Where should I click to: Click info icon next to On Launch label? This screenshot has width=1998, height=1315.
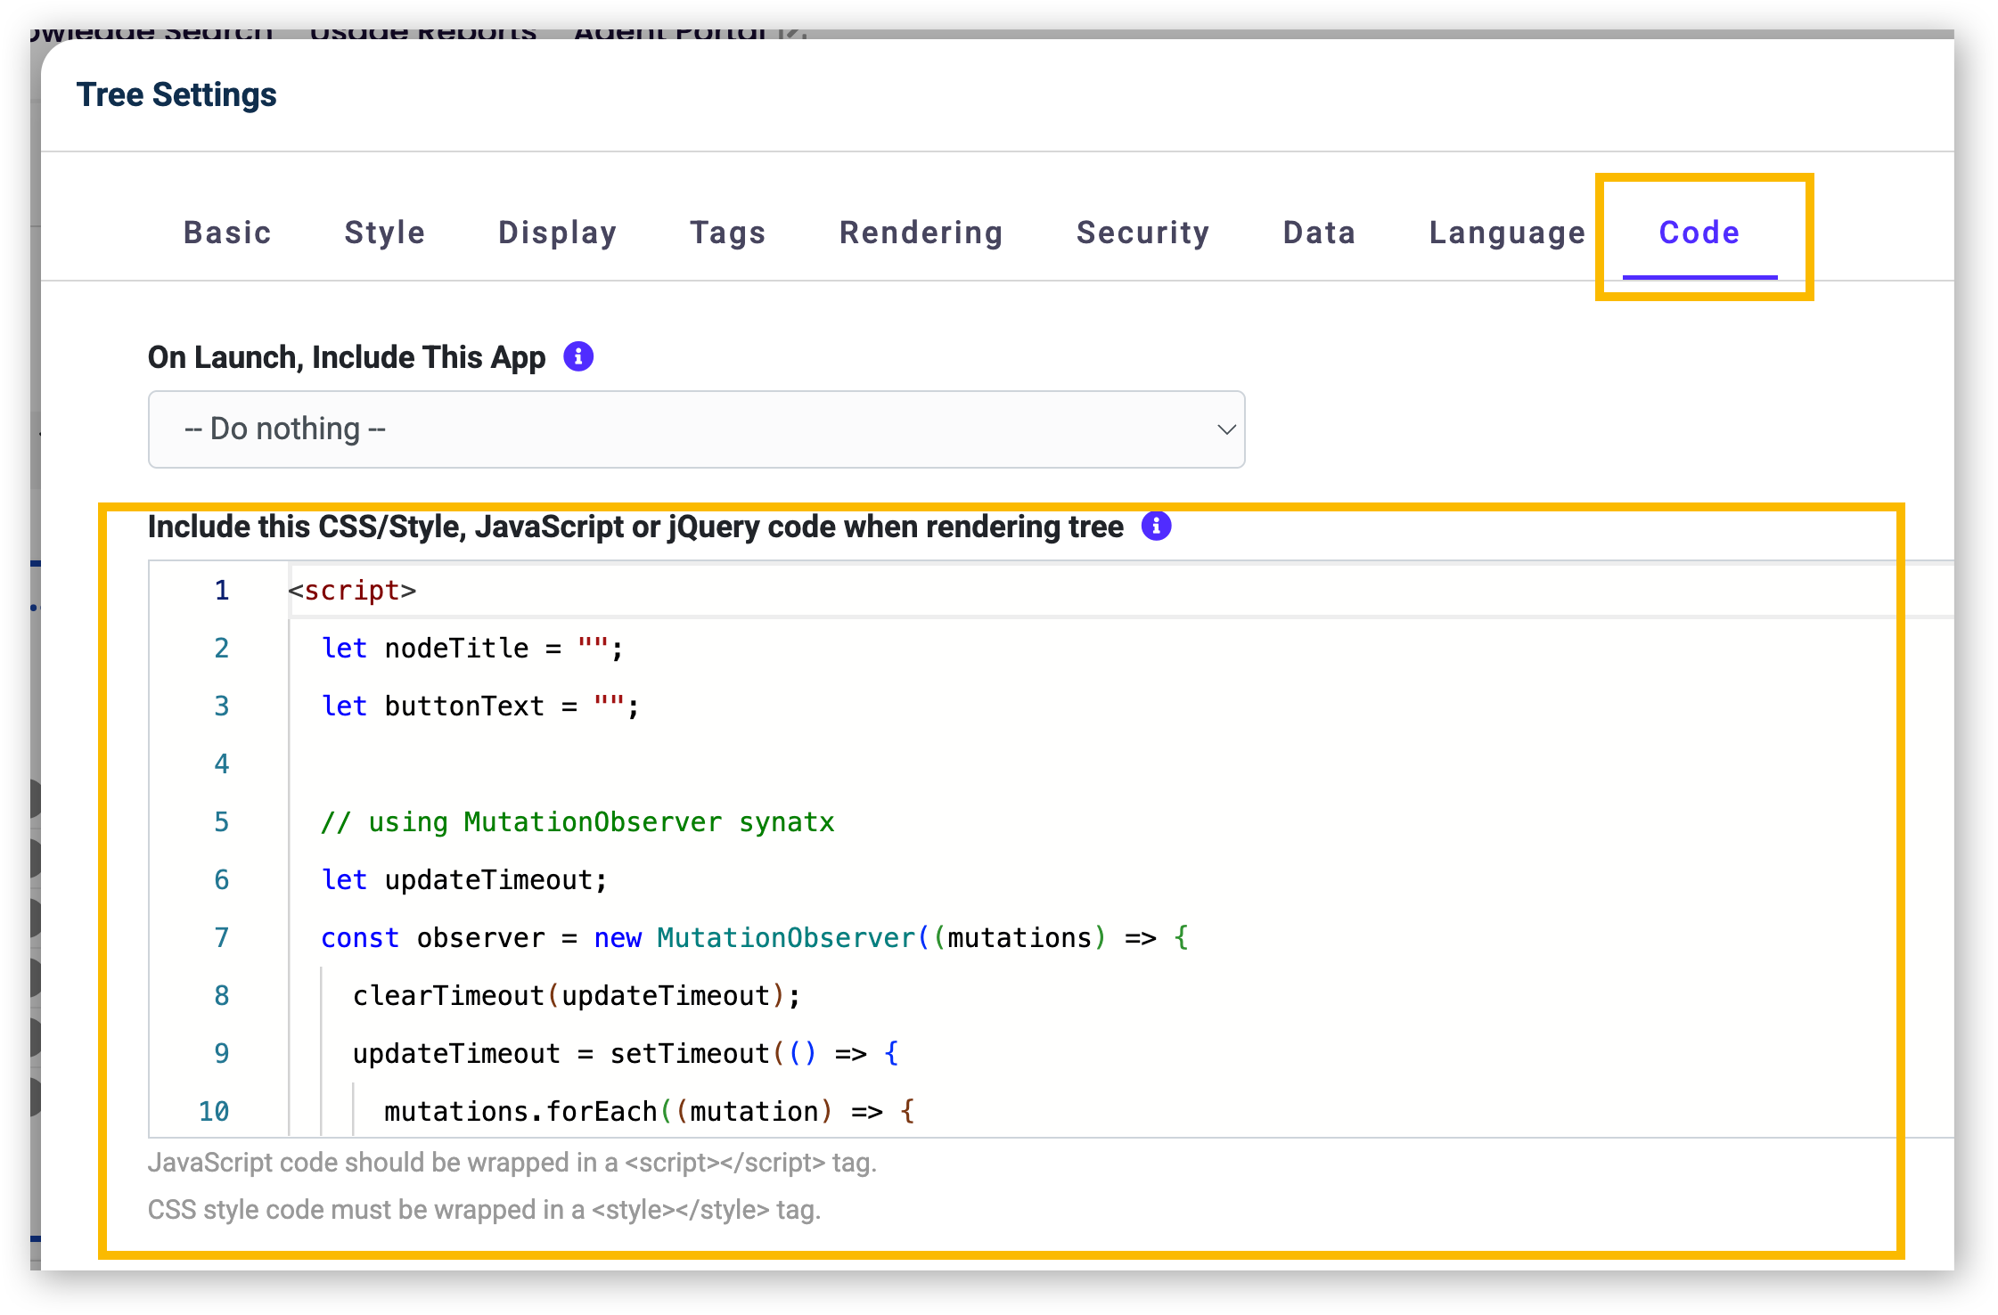578,356
